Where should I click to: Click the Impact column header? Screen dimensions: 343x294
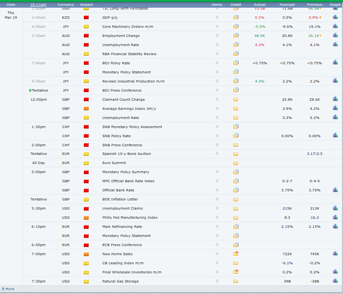87,4
